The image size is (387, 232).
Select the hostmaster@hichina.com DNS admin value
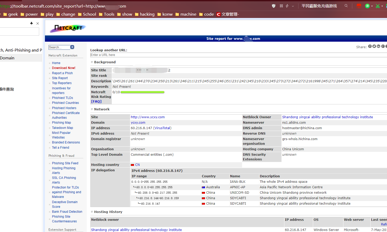pos(302,128)
